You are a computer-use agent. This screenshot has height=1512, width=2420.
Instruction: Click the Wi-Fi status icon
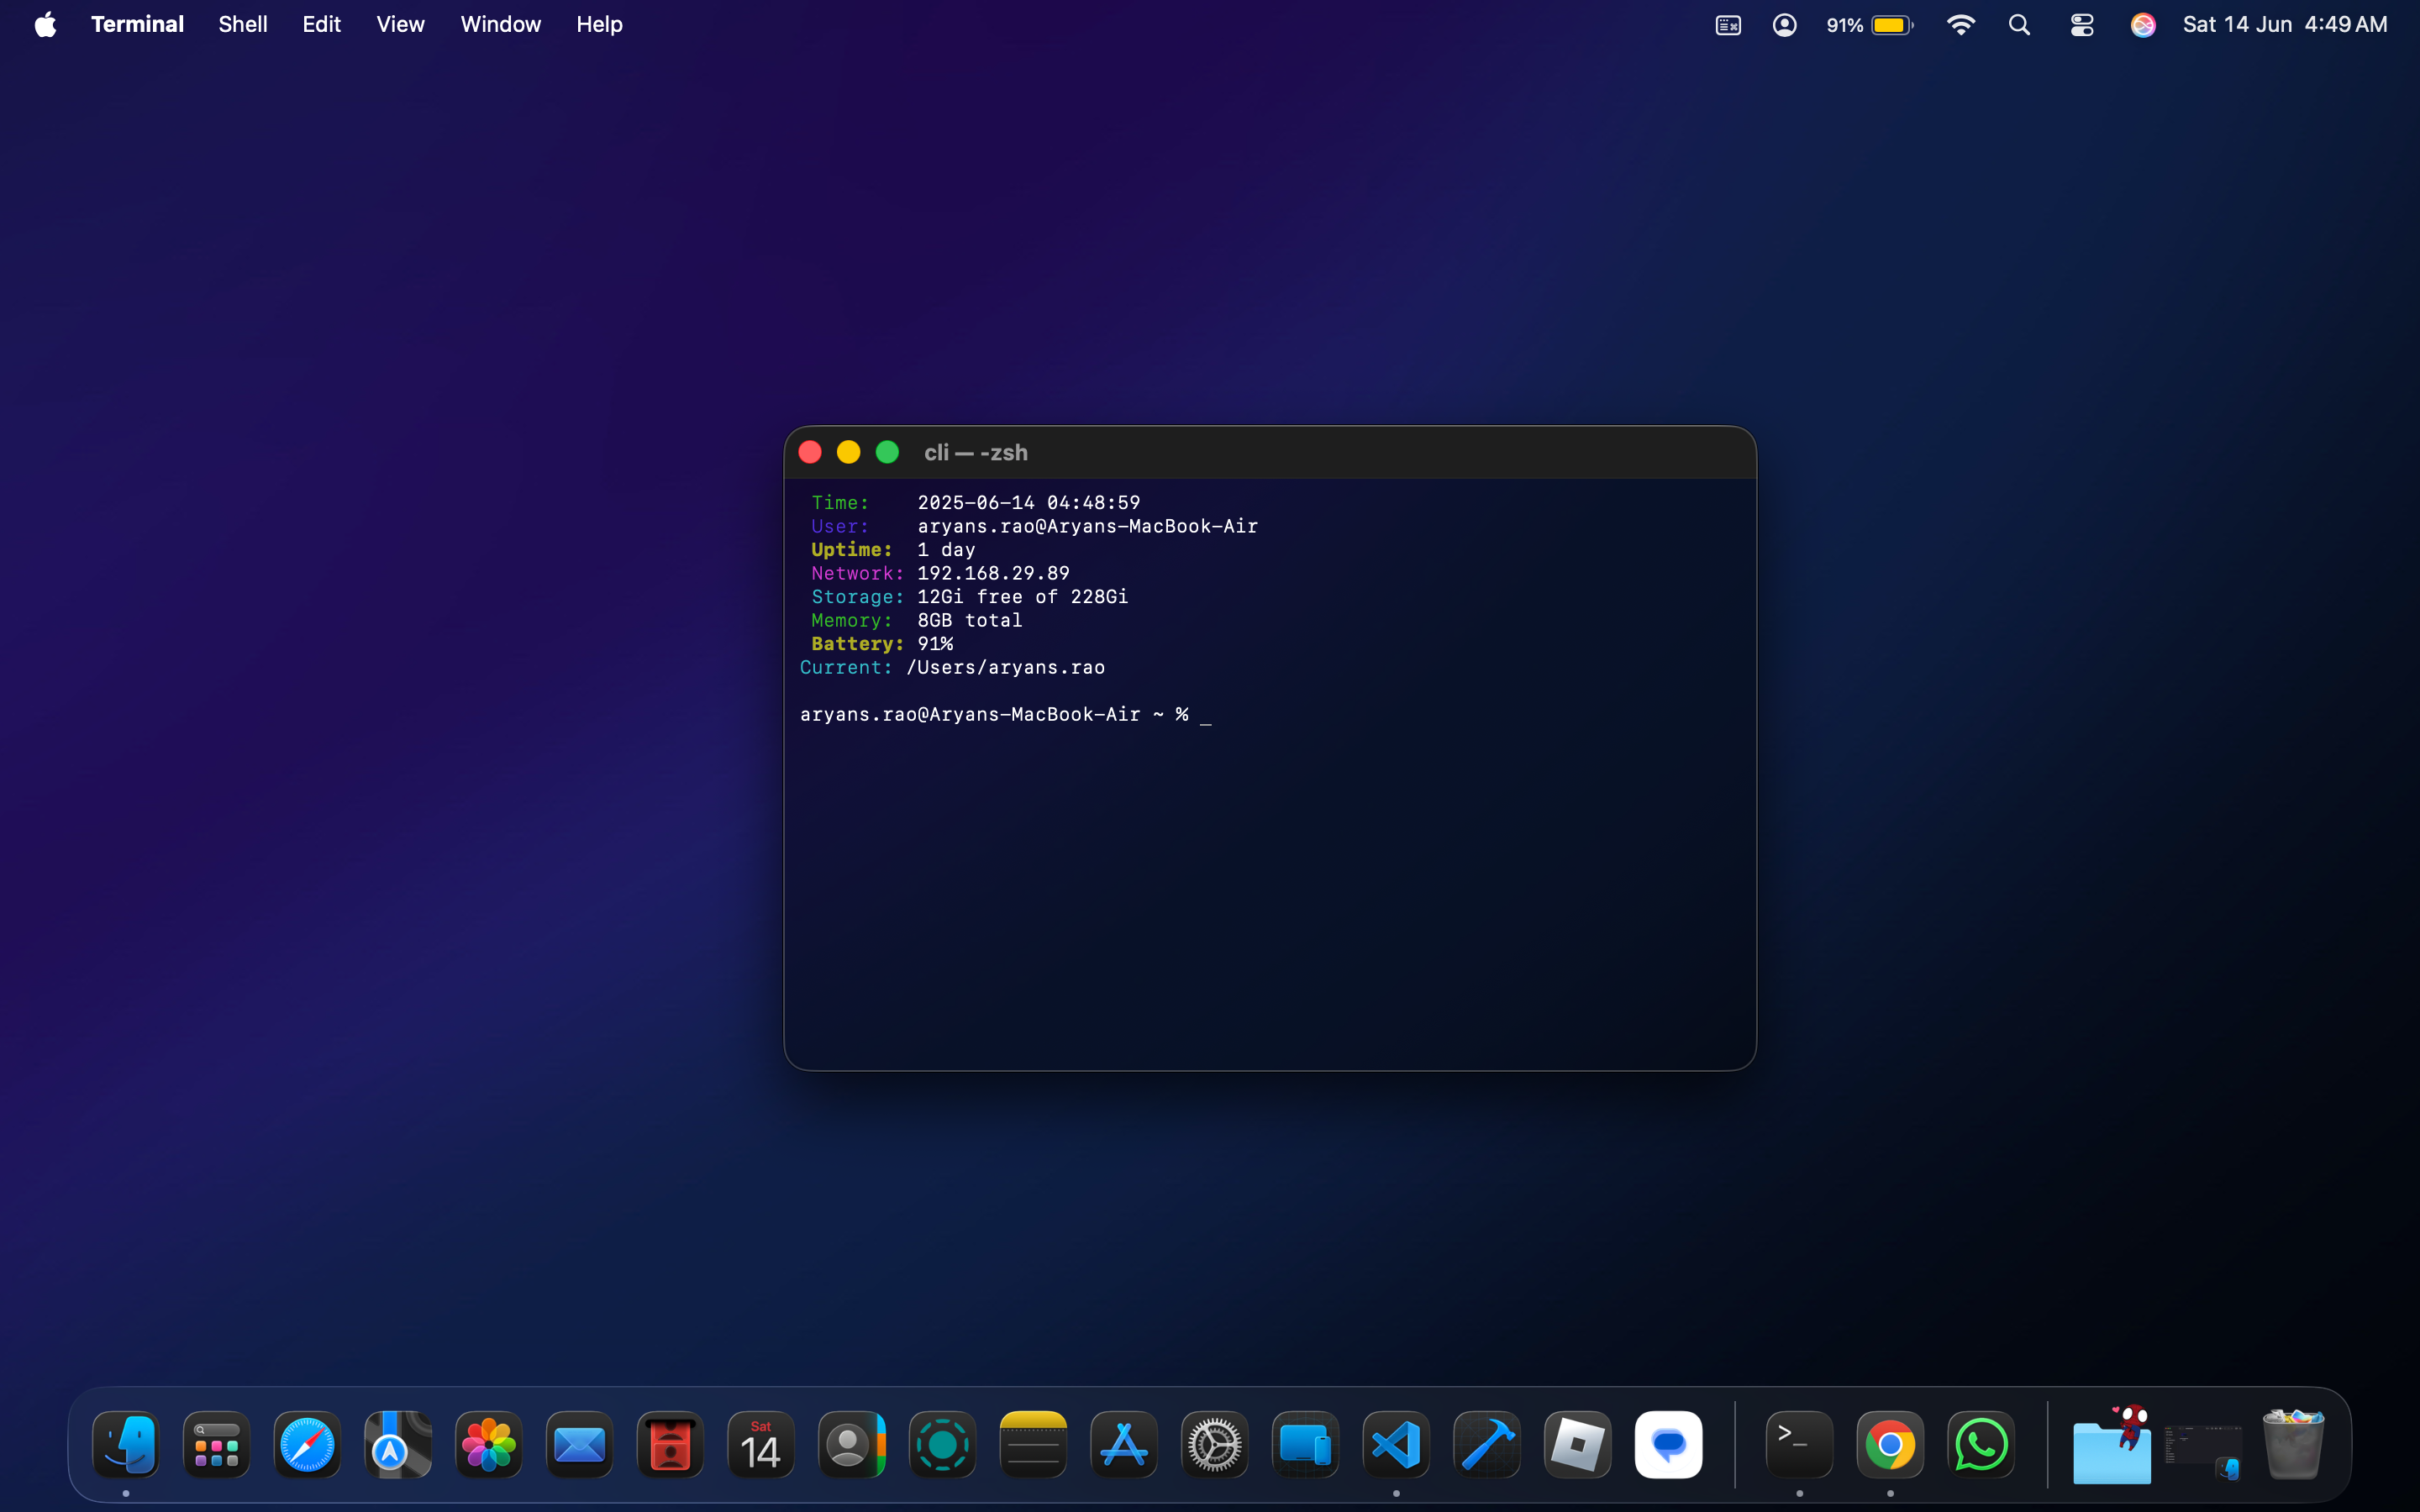(1961, 24)
